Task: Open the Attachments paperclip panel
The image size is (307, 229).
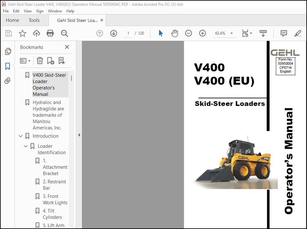Action: 7,81
